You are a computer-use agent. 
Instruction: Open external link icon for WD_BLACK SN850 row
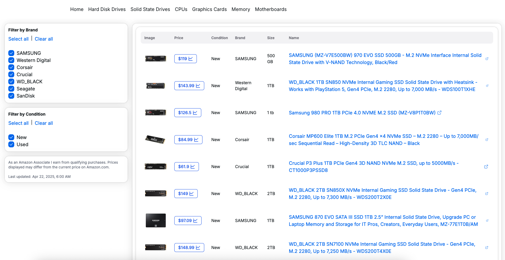487,86
